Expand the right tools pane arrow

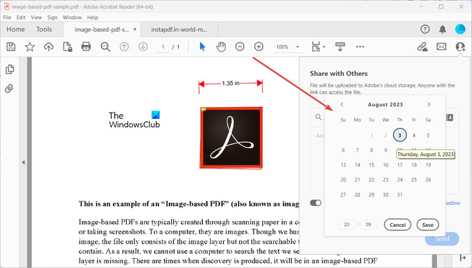(463, 258)
